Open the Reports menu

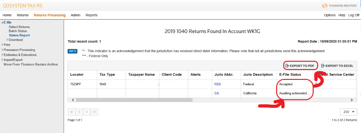(x=92, y=15)
